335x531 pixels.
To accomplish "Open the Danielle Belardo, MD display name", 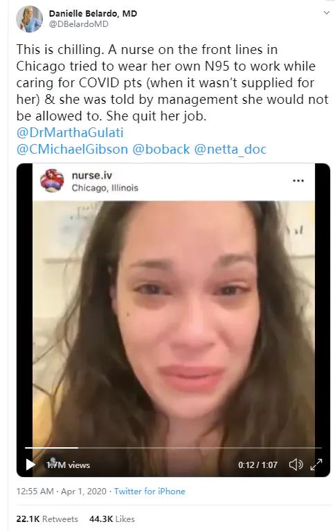I will 93,14.
